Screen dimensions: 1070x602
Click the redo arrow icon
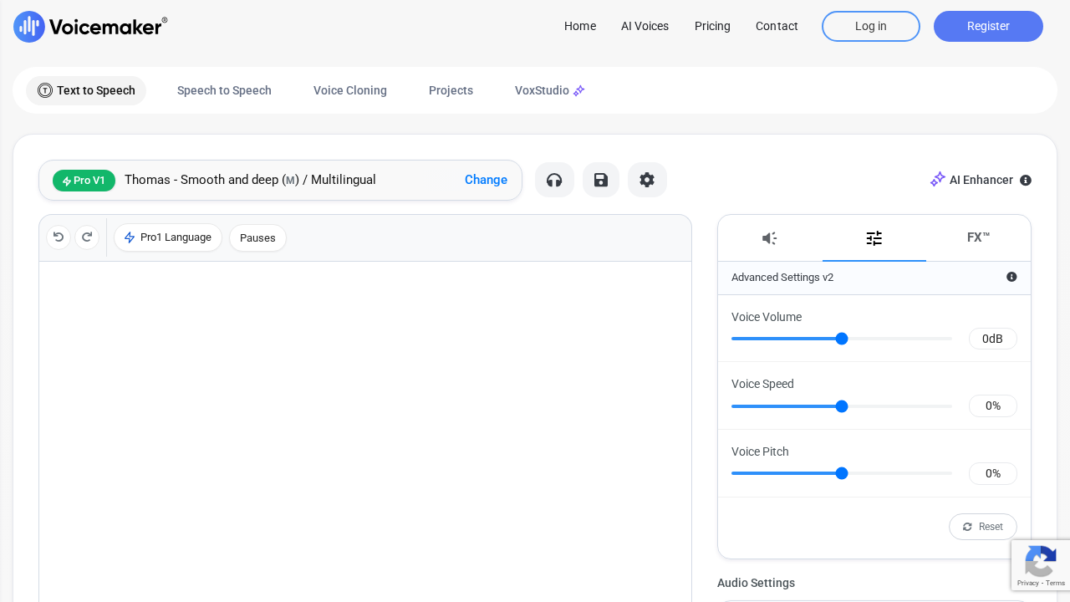(87, 237)
